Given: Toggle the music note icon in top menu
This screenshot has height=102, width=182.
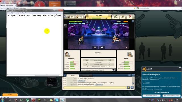Looking at the screenshot, I should [110, 11].
